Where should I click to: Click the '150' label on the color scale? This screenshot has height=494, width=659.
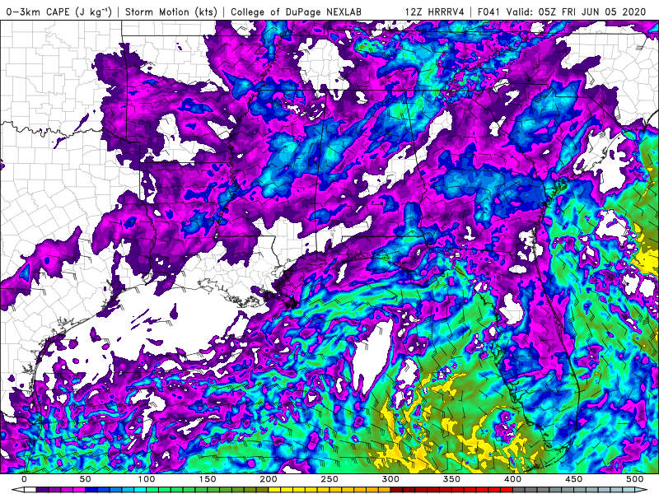click(x=208, y=479)
